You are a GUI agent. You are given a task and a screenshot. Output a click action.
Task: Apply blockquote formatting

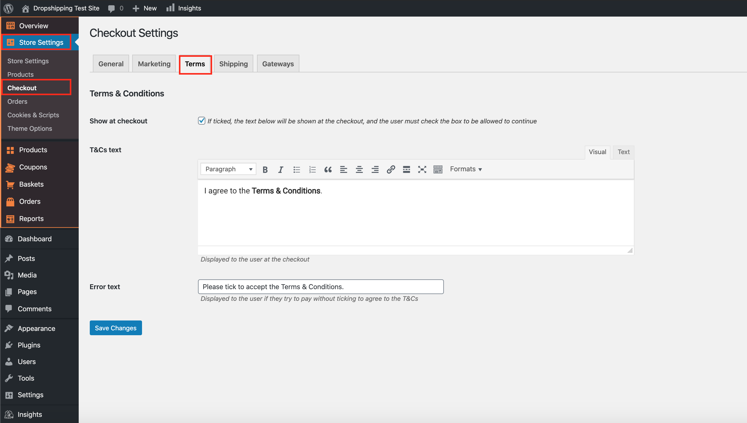click(328, 169)
